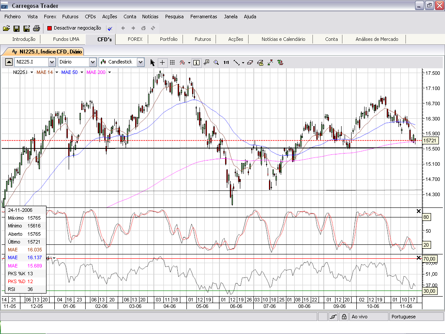
Task: Click the padlock icon in status bar
Action: click(x=344, y=317)
